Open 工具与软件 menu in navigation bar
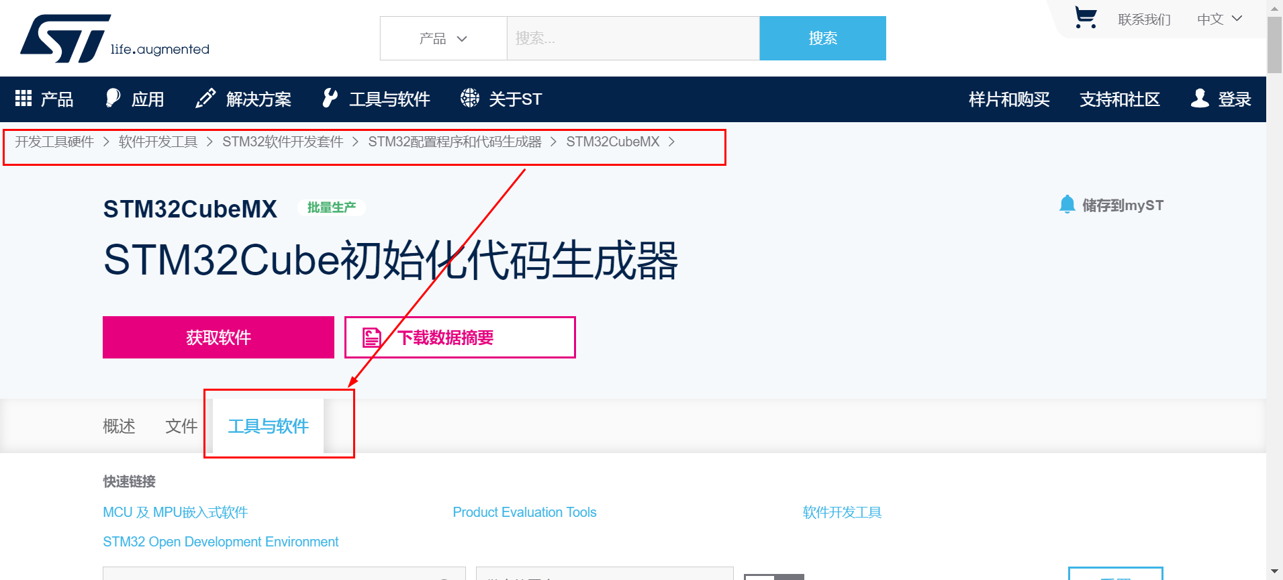The height and width of the screenshot is (580, 1283). pos(389,99)
